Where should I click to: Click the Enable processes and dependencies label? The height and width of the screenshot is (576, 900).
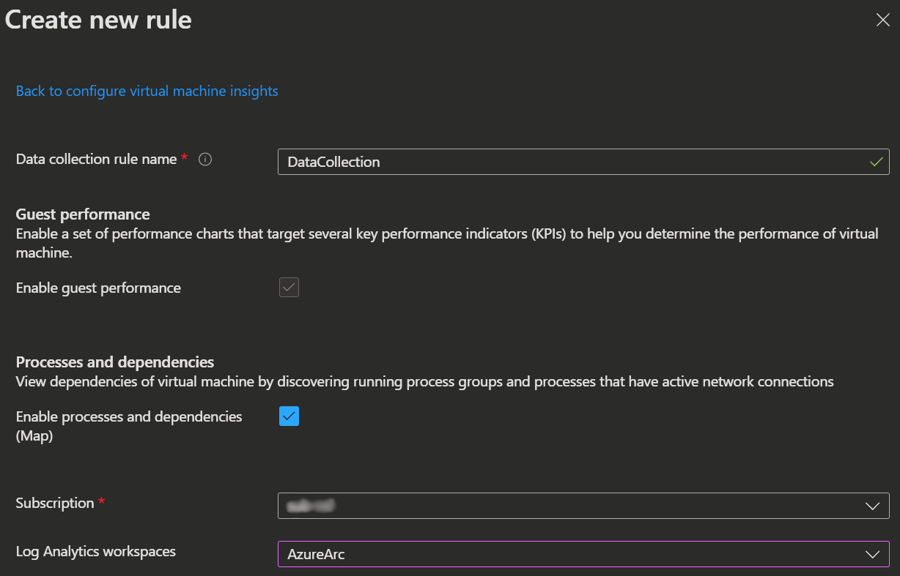129,425
